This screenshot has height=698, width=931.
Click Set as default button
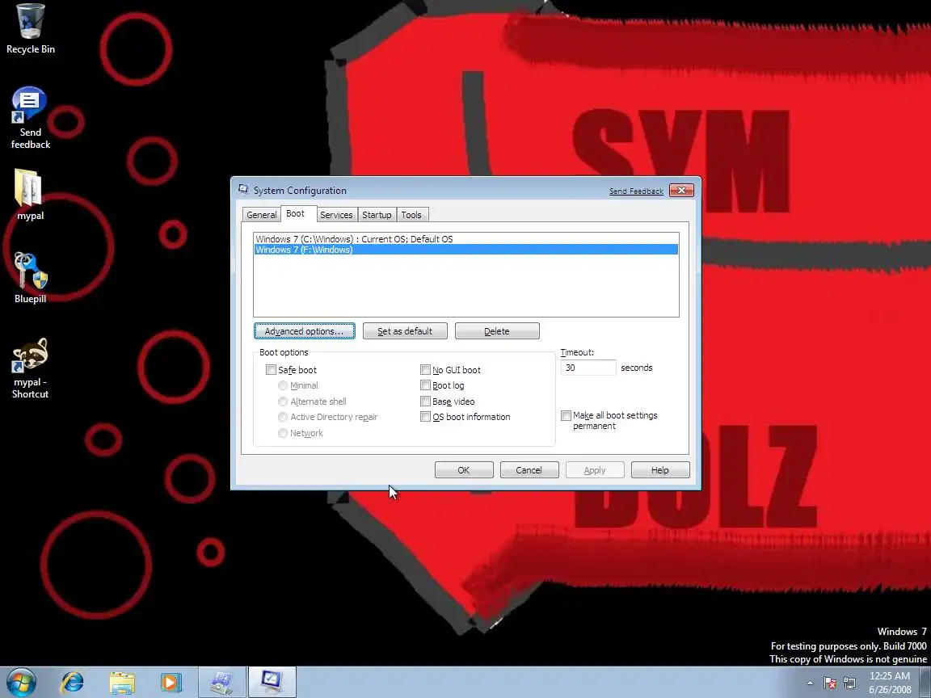click(405, 331)
